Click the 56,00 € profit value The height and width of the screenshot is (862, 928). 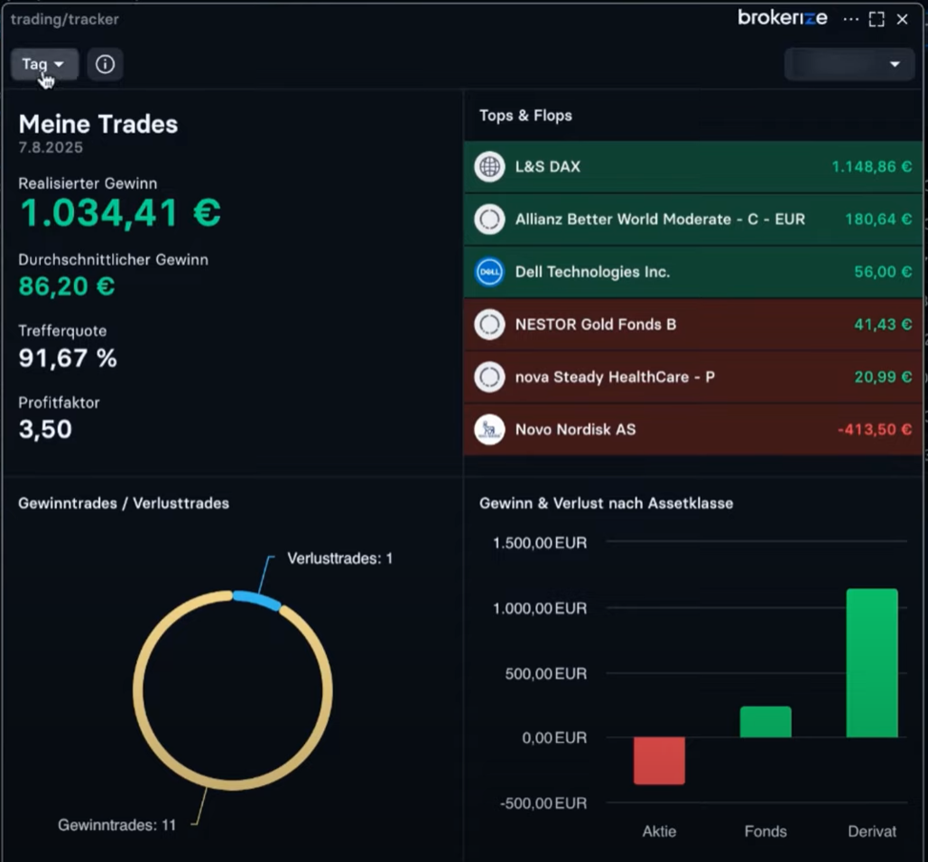[x=883, y=272]
